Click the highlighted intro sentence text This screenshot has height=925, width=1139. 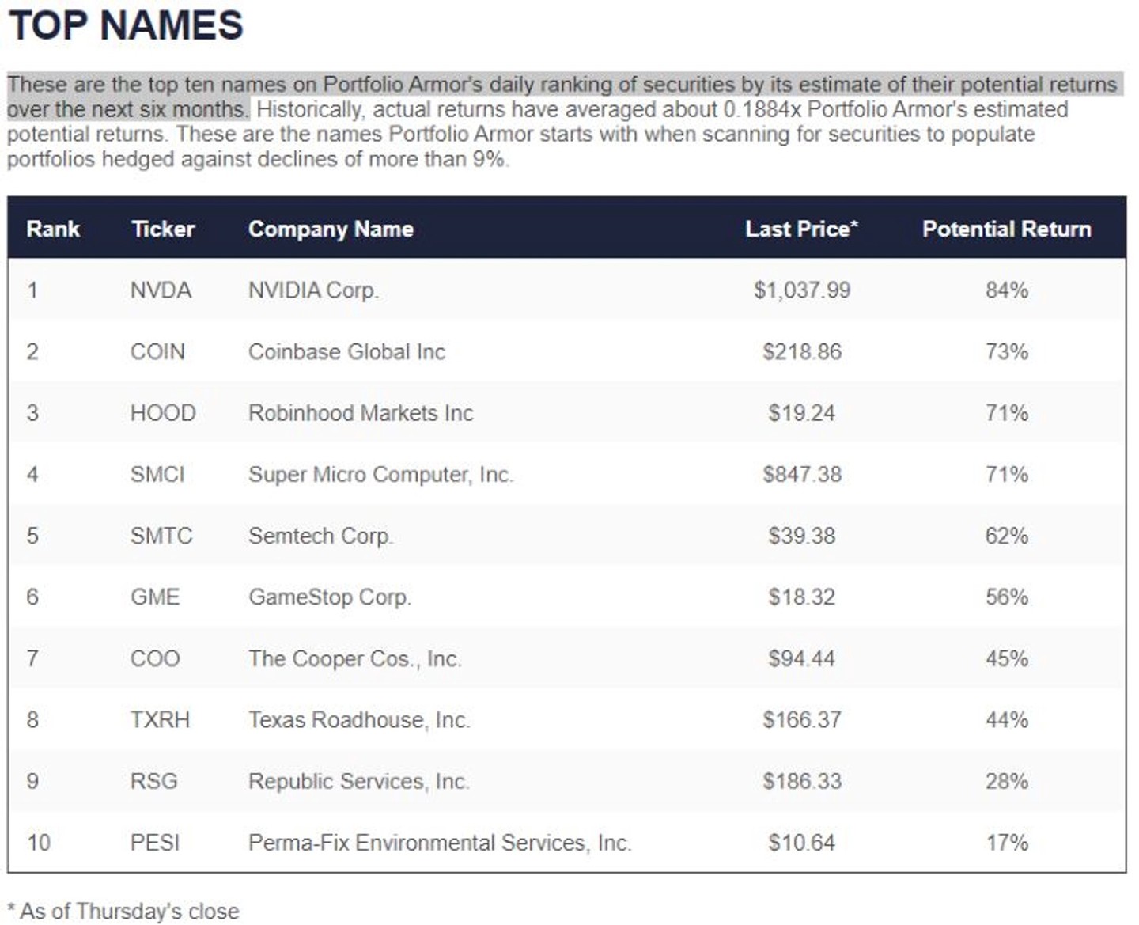tap(563, 96)
